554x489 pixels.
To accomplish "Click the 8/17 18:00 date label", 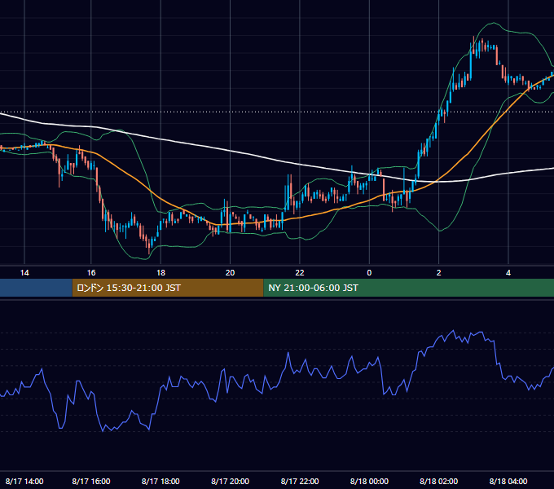I will point(160,481).
